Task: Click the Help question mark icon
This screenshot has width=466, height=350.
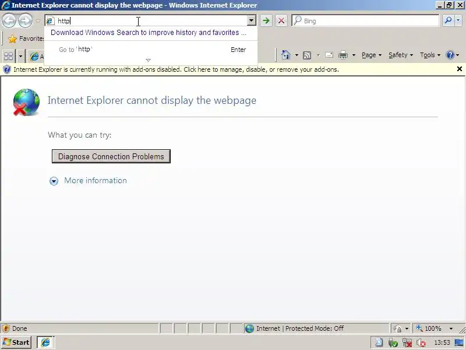Action: click(450, 55)
